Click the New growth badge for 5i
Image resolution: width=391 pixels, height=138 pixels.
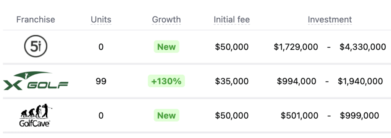click(166, 47)
